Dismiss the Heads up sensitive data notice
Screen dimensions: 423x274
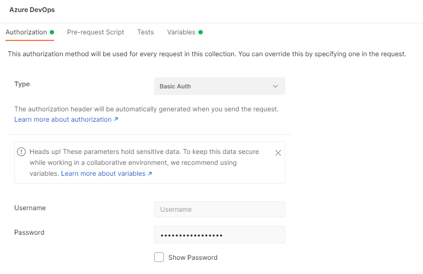click(x=278, y=153)
